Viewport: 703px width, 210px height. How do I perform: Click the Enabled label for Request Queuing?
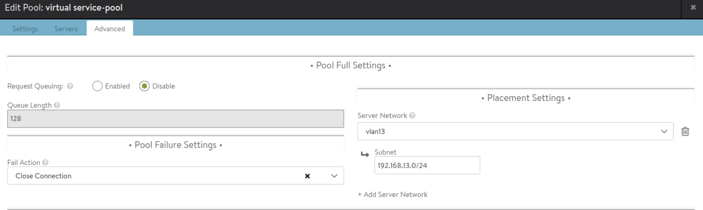(117, 86)
